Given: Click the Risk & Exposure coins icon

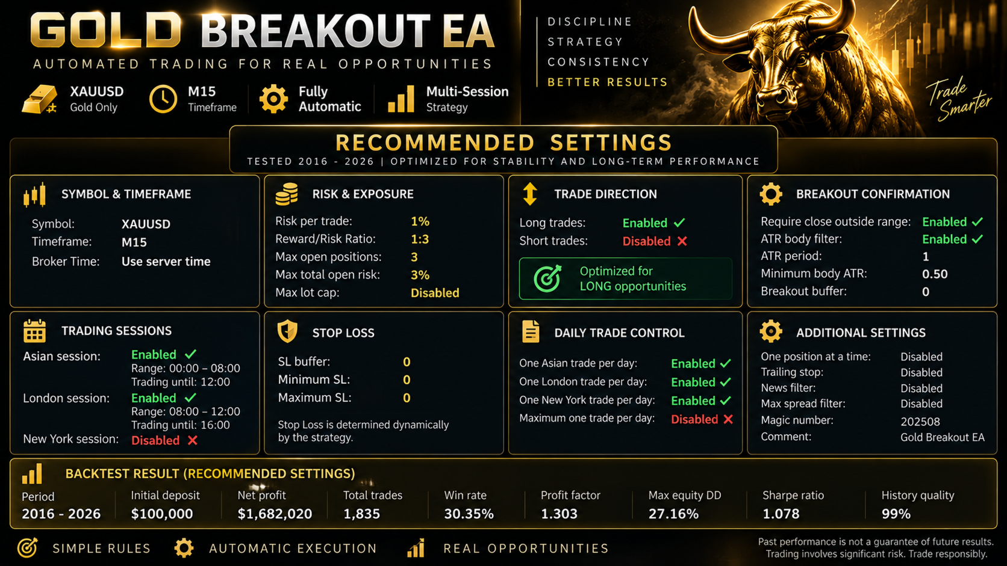Looking at the screenshot, I should 287,194.
